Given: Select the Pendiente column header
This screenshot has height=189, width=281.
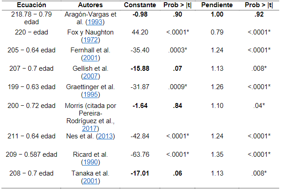Looking at the screenshot, I should click(x=217, y=5).
